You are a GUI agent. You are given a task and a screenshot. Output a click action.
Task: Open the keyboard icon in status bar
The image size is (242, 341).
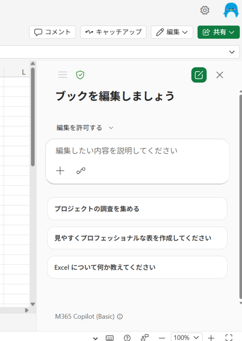[x=110, y=338]
